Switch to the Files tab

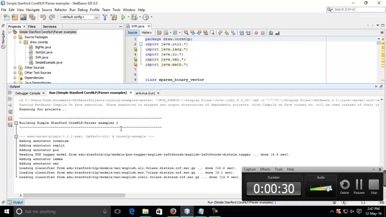[32, 27]
